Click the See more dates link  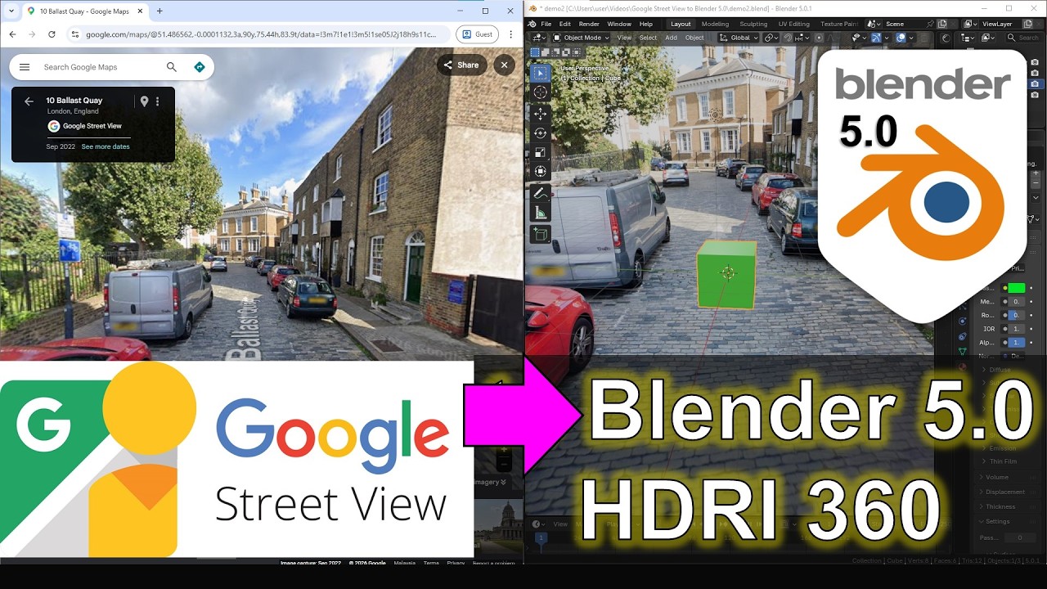point(106,146)
